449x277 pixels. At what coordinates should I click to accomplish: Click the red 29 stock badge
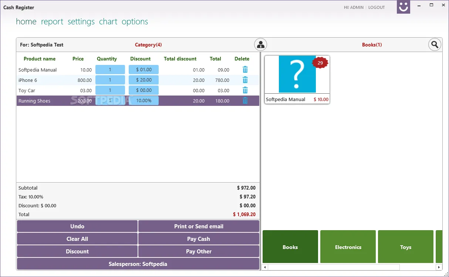click(x=320, y=62)
